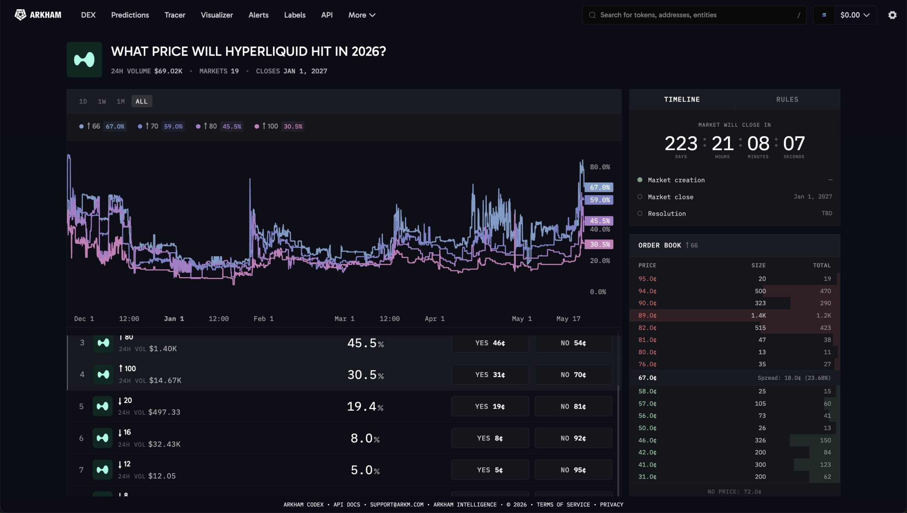The image size is (907, 513).
Task: Click Hyperliquid icon in row ↓20
Action: [102, 406]
